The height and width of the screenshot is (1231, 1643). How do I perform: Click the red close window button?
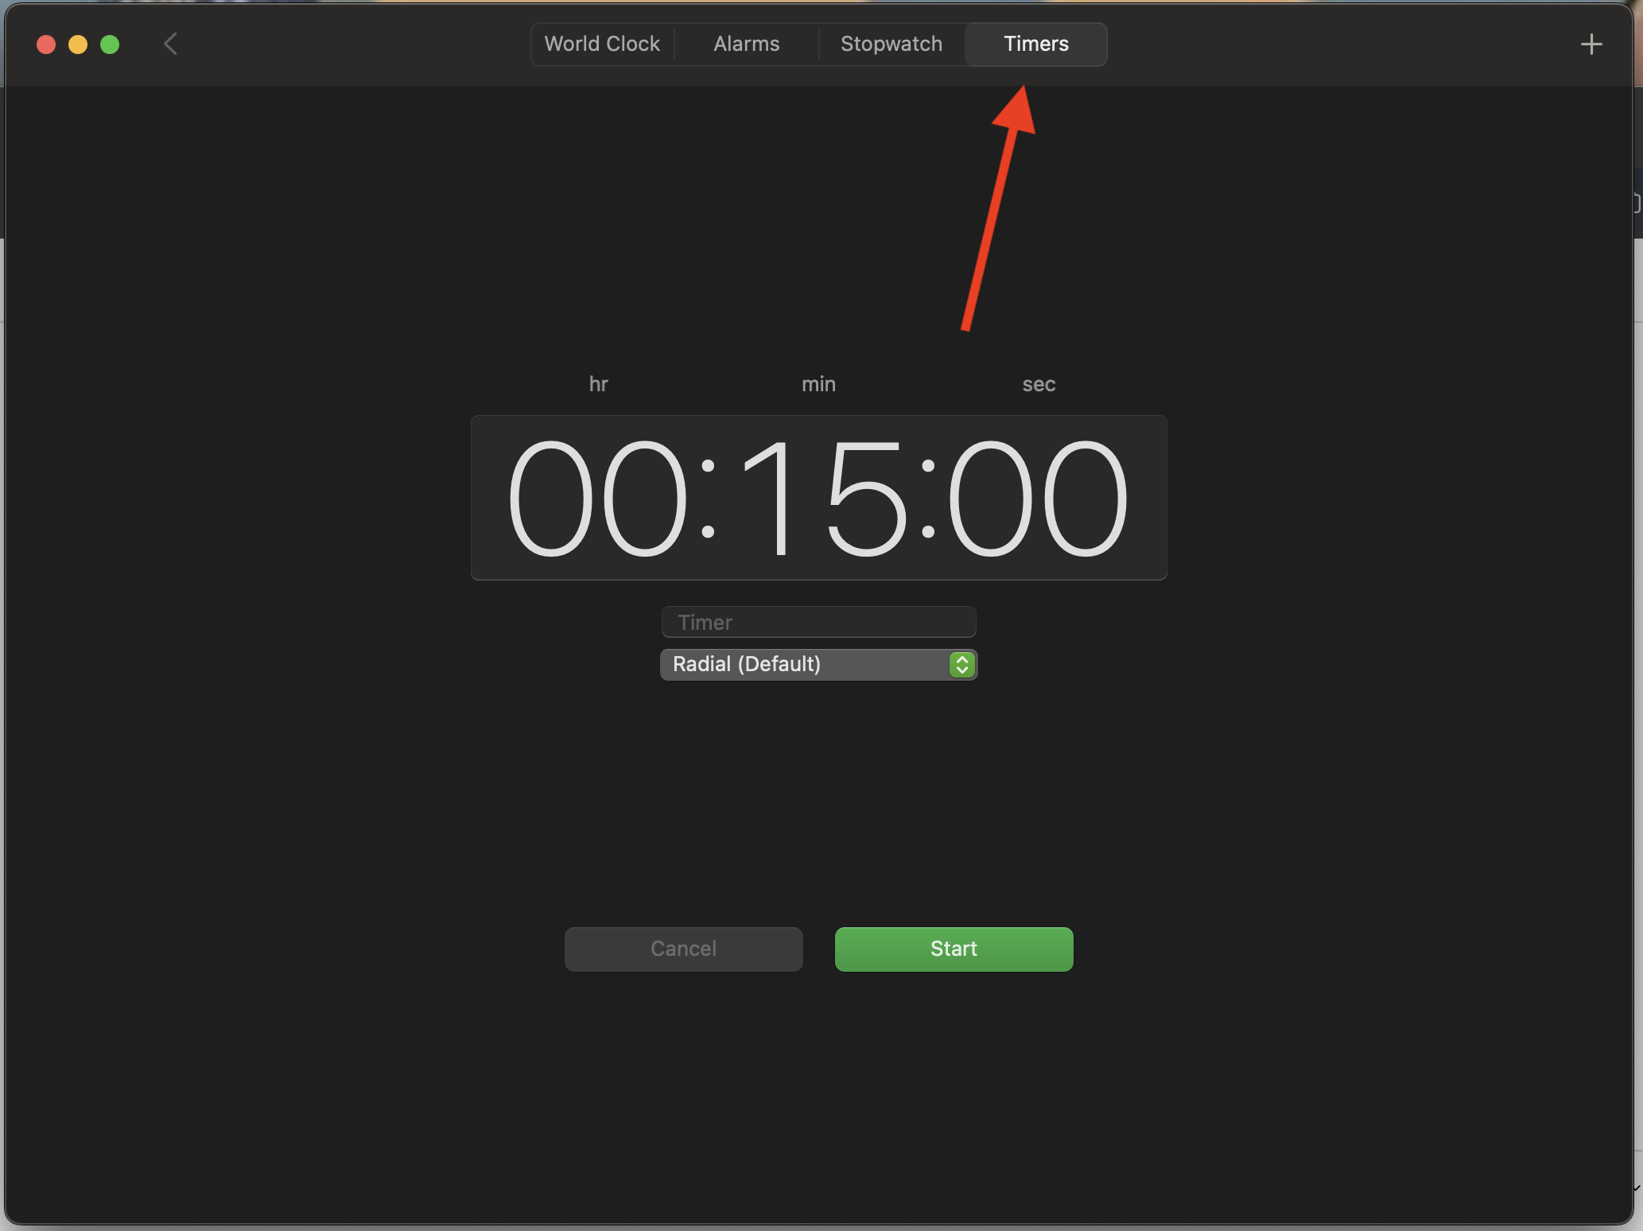46,45
